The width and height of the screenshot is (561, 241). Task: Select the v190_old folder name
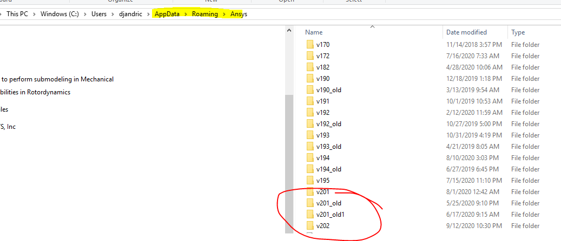(329, 90)
